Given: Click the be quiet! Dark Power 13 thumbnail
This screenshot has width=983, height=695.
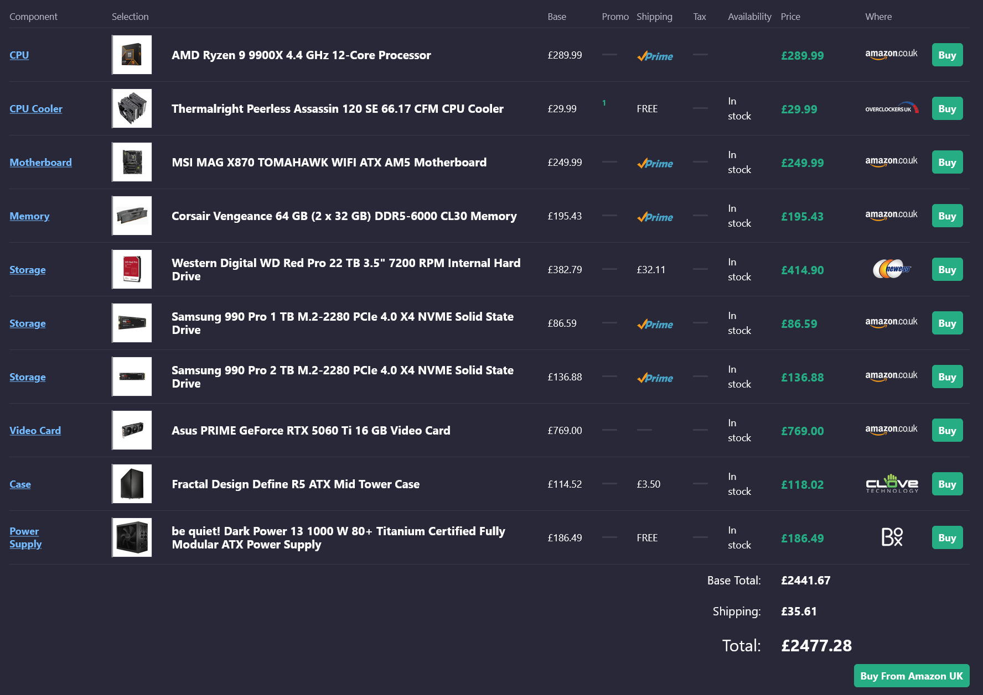Looking at the screenshot, I should [132, 537].
